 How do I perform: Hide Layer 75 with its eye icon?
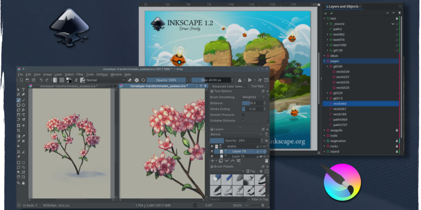pos(212,151)
